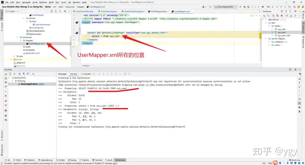This screenshot has width=305, height=165.
Task: Collapse all in Project panel
Action: [x=60, y=11]
